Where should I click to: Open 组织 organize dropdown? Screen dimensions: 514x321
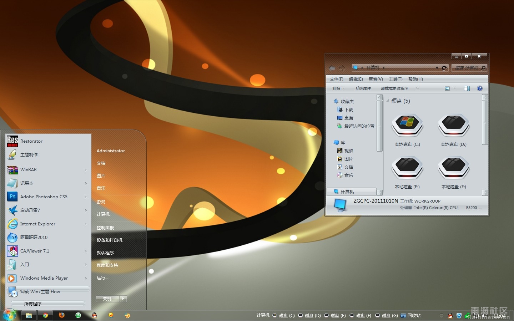pyautogui.click(x=338, y=88)
